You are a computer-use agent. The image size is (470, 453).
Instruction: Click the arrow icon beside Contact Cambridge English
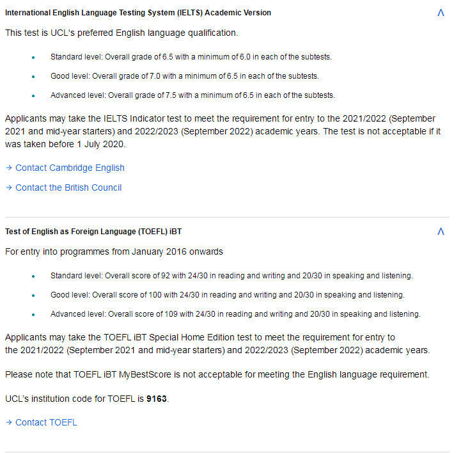click(9, 168)
